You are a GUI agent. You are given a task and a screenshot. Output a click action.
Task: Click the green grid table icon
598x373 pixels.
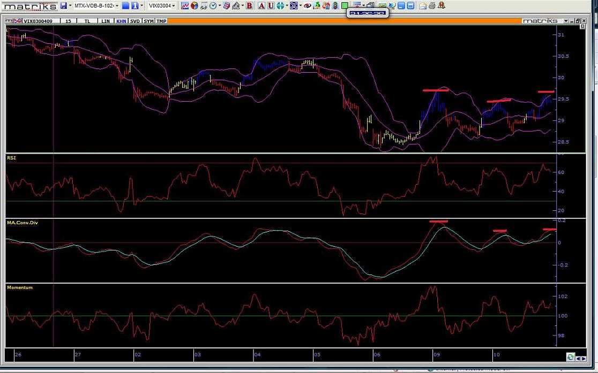click(x=345, y=5)
